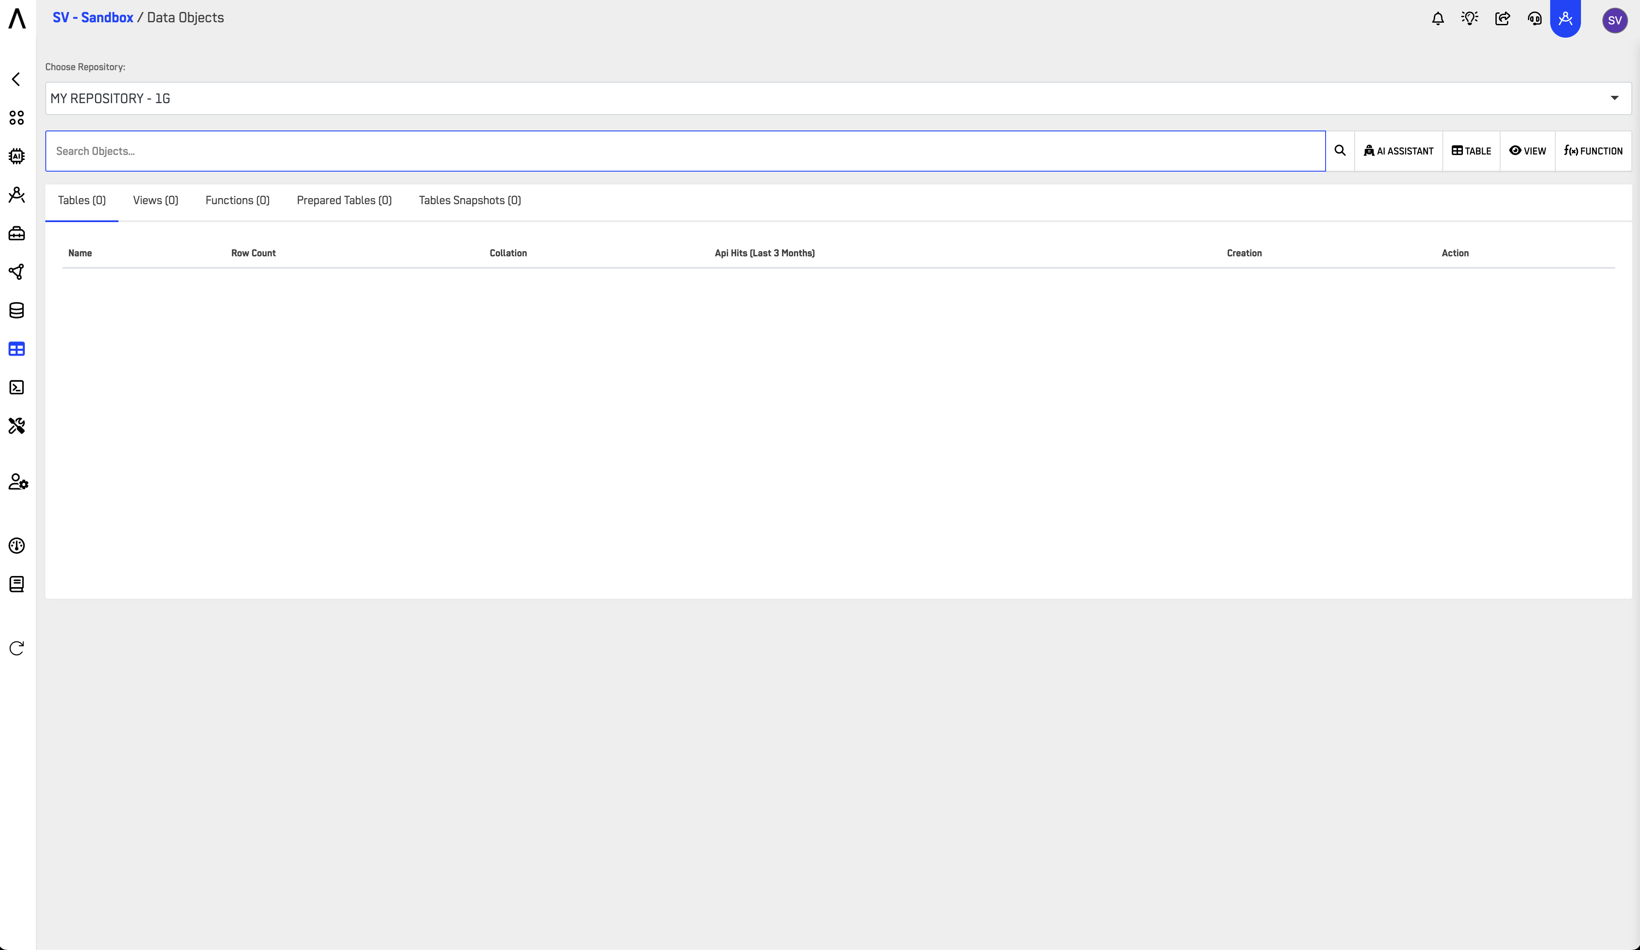Click the share arrow icon in header

point(1503,19)
